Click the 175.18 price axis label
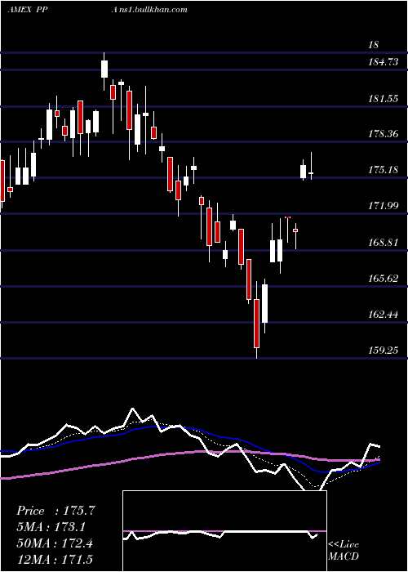Viewport: 408px width, 572px height. (384, 170)
